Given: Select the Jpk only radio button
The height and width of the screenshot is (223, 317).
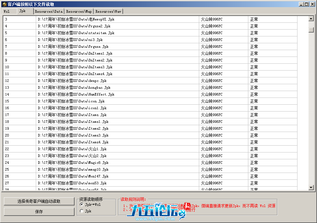Looking at the screenshot, I should (x=82, y=211).
